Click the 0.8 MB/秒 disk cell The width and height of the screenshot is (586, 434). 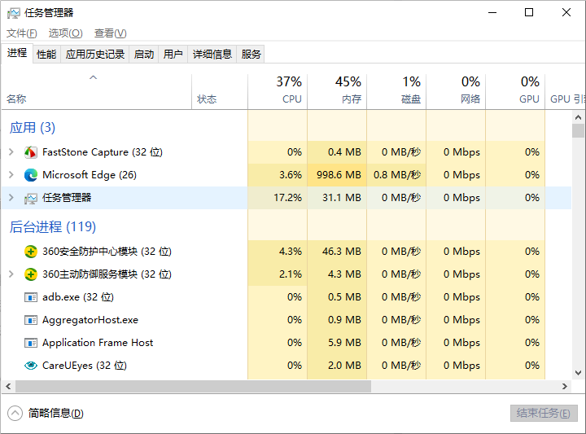pos(397,174)
